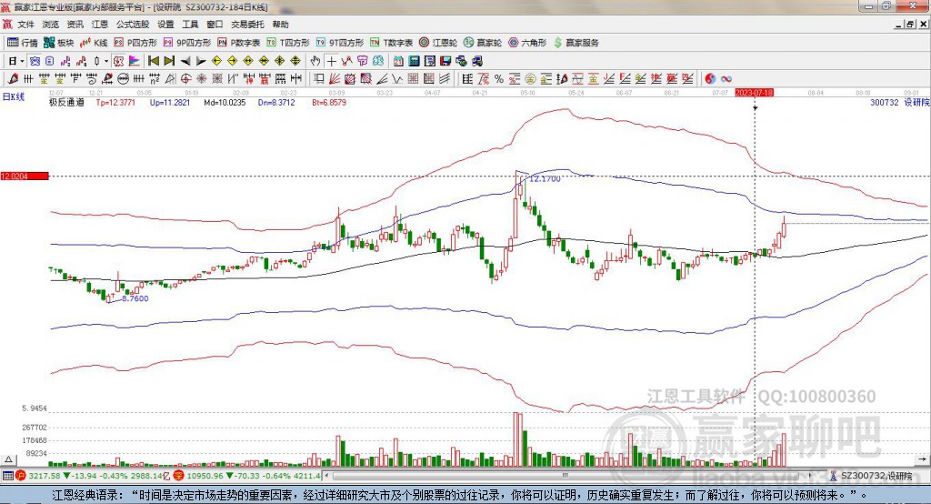Click the status bar keyboard grid icon
The image size is (931, 504).
(7, 476)
